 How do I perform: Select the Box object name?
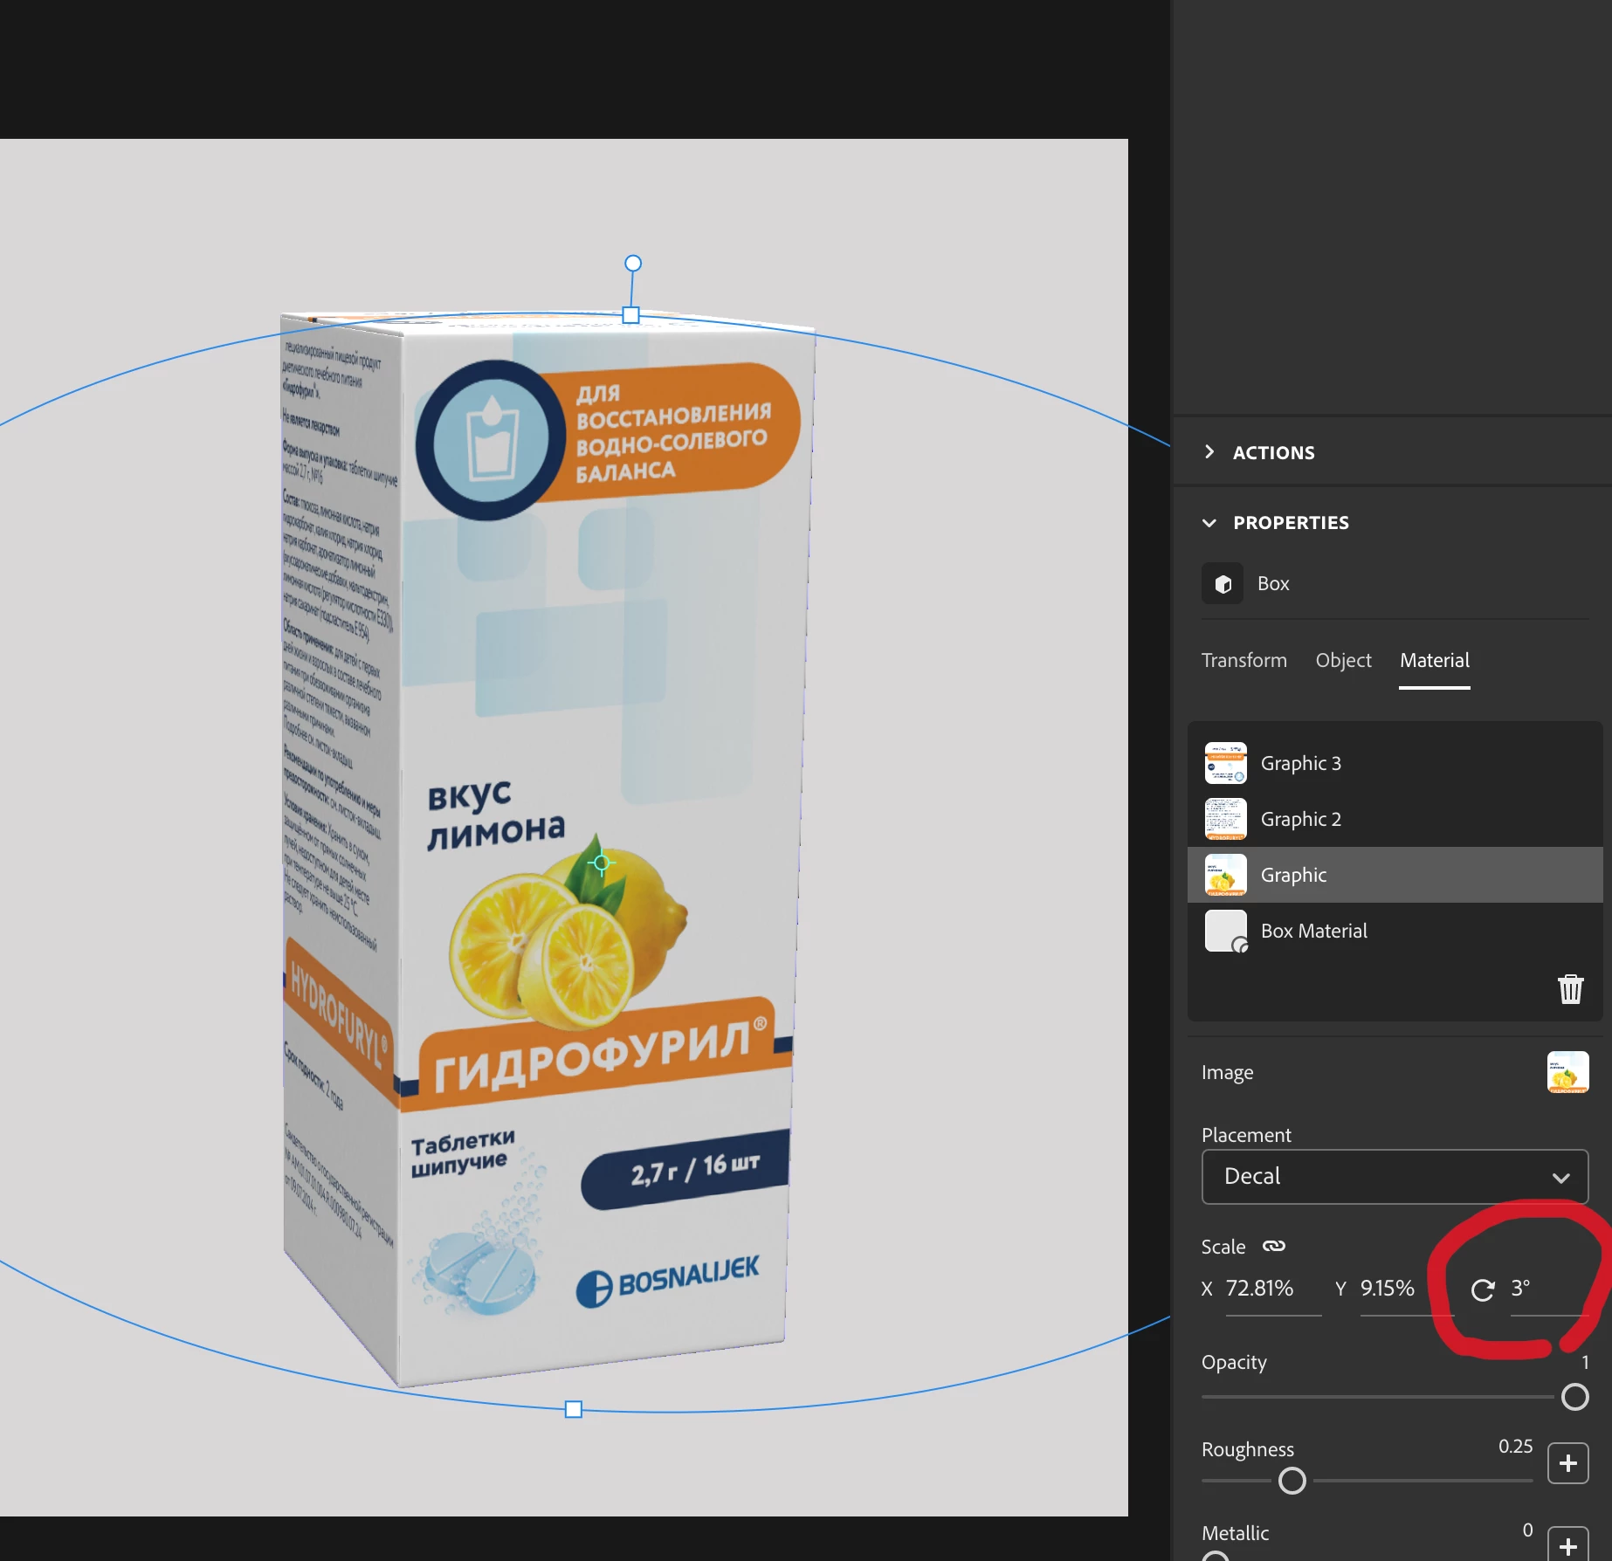pos(1273,583)
